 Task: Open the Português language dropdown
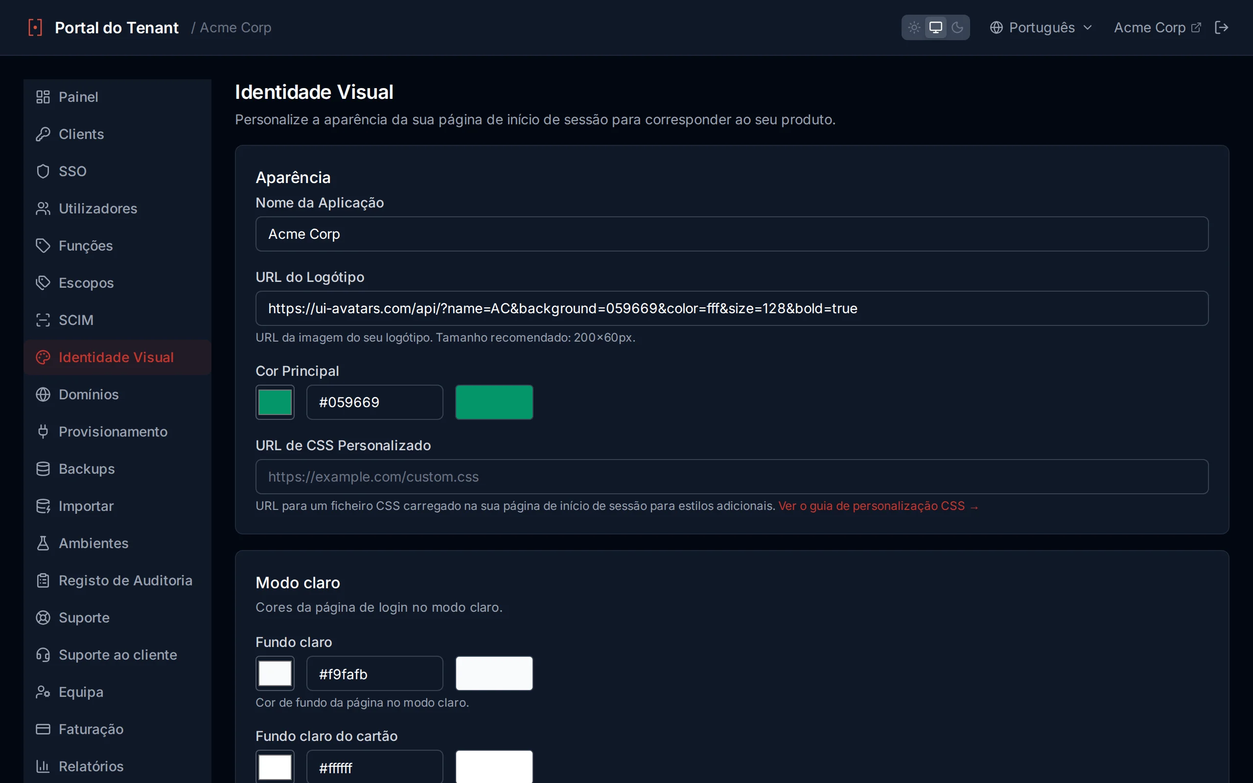[x=1041, y=27]
